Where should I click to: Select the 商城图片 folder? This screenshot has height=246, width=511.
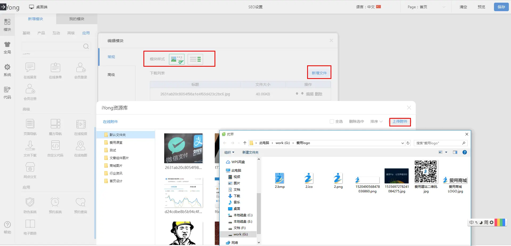coord(116,166)
